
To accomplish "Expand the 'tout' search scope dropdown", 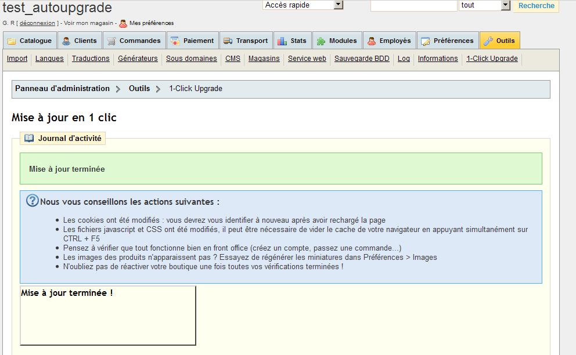I will coord(484,5).
